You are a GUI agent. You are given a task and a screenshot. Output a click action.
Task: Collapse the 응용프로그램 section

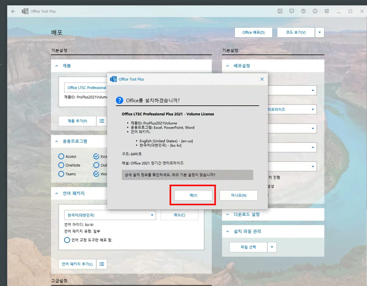pyautogui.click(x=56, y=141)
